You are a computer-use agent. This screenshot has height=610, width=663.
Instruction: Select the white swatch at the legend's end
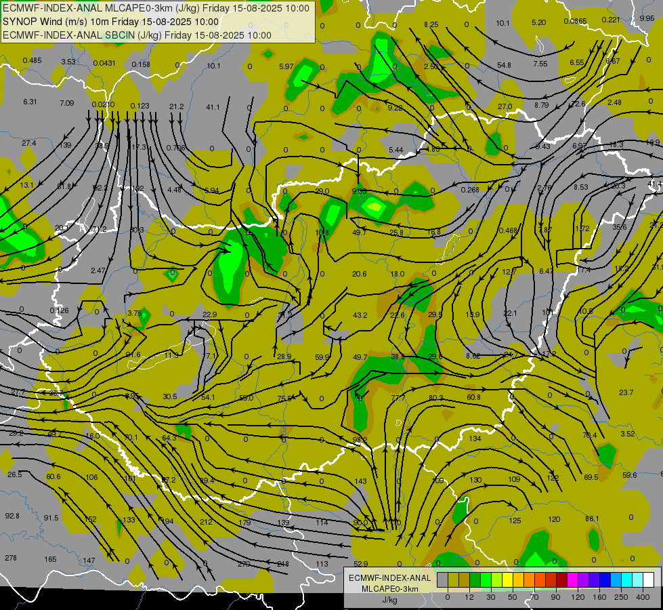[648, 580]
